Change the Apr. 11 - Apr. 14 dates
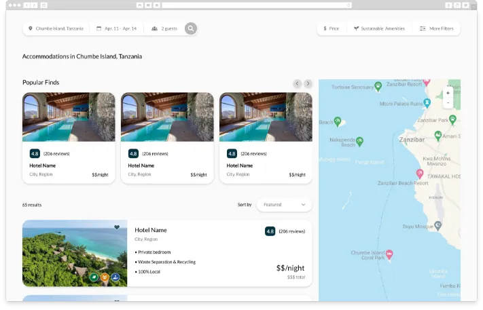The image size is (483, 310). point(116,28)
